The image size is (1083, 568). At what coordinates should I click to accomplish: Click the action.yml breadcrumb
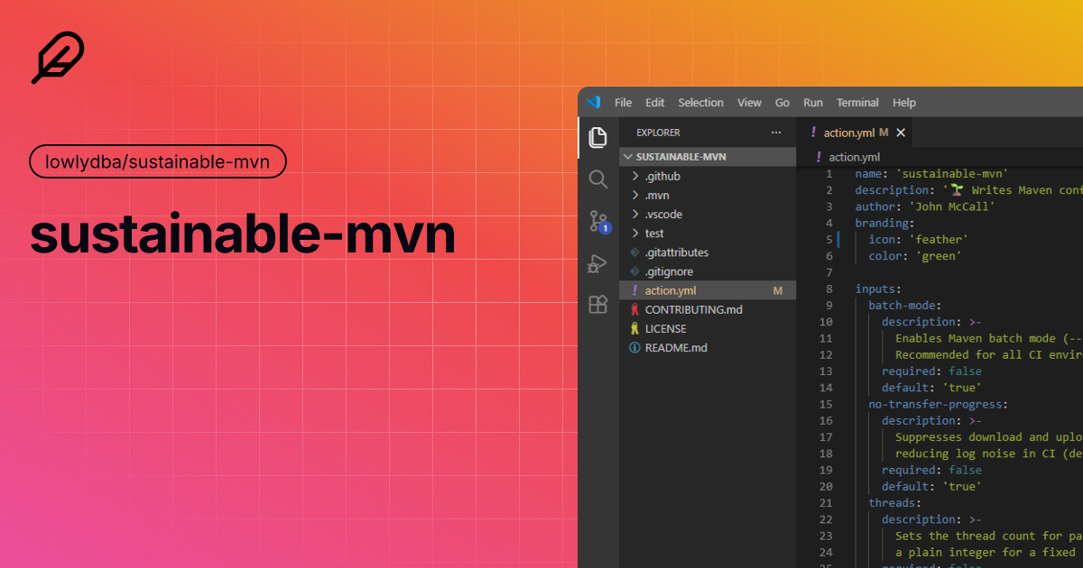tap(855, 157)
